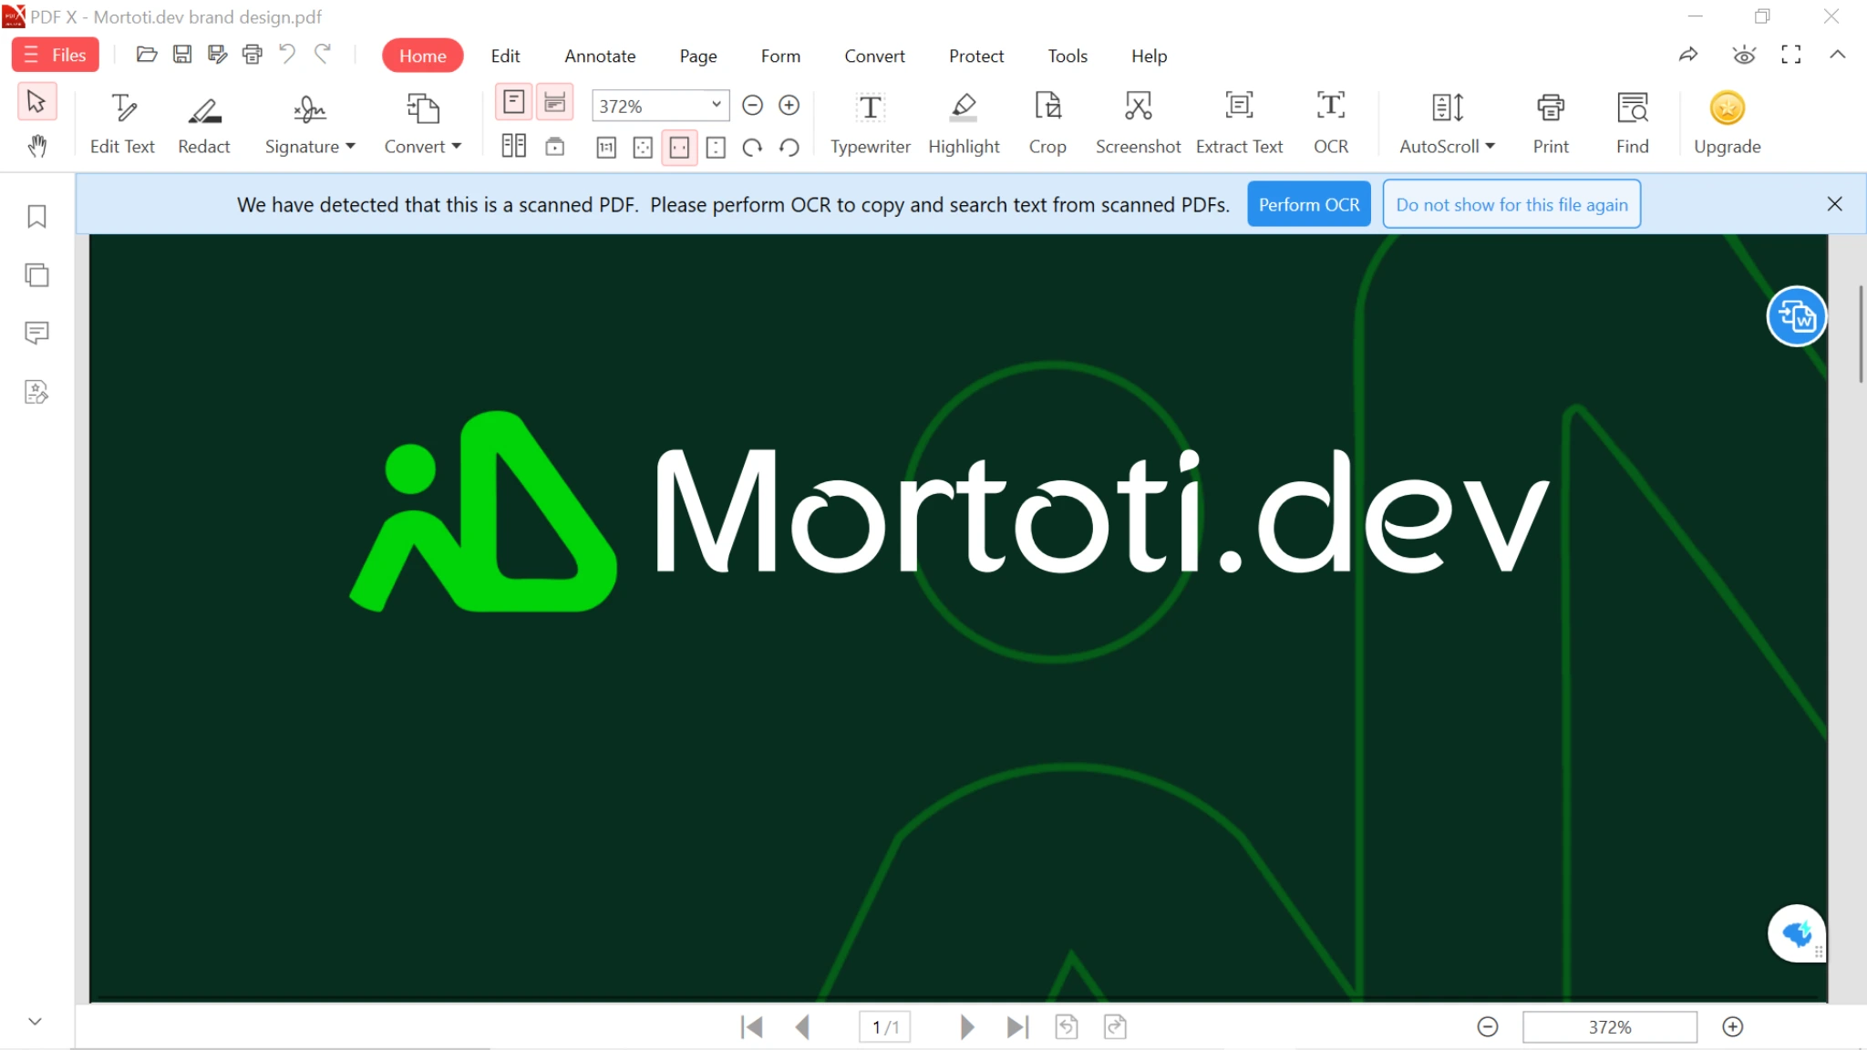Open the Files menu

[x=56, y=55]
